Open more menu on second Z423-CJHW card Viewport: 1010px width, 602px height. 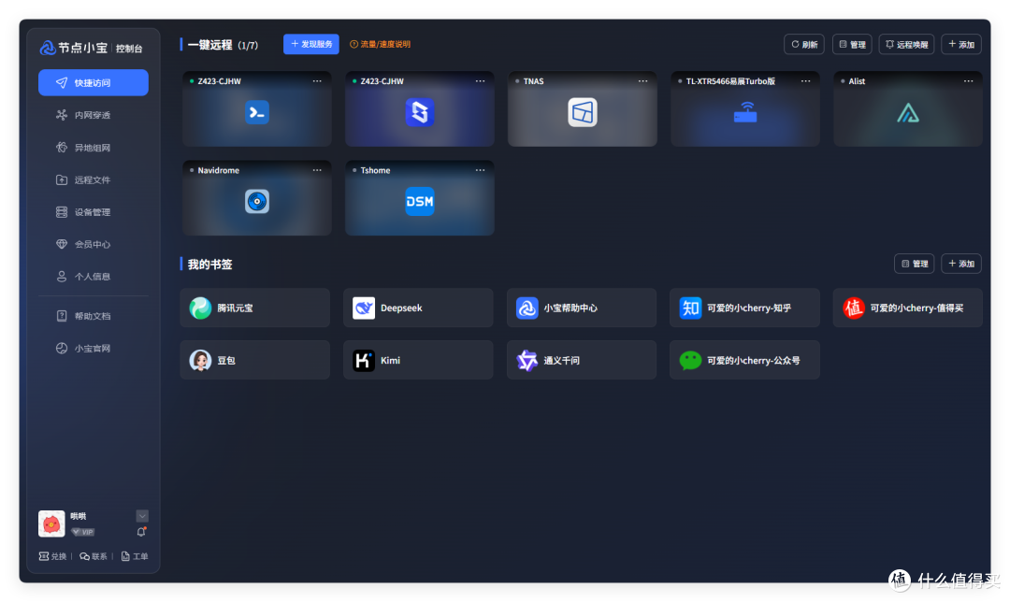pyautogui.click(x=480, y=81)
